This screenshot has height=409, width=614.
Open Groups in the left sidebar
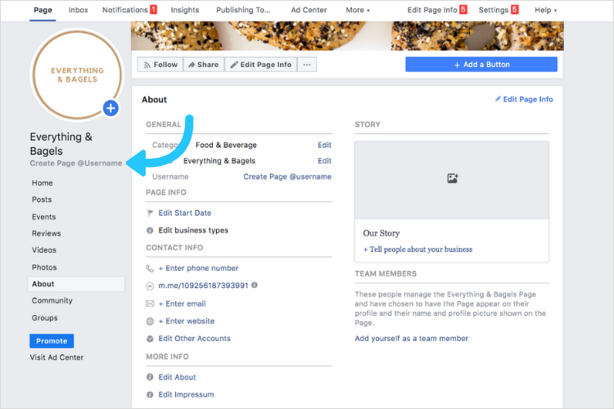click(45, 318)
